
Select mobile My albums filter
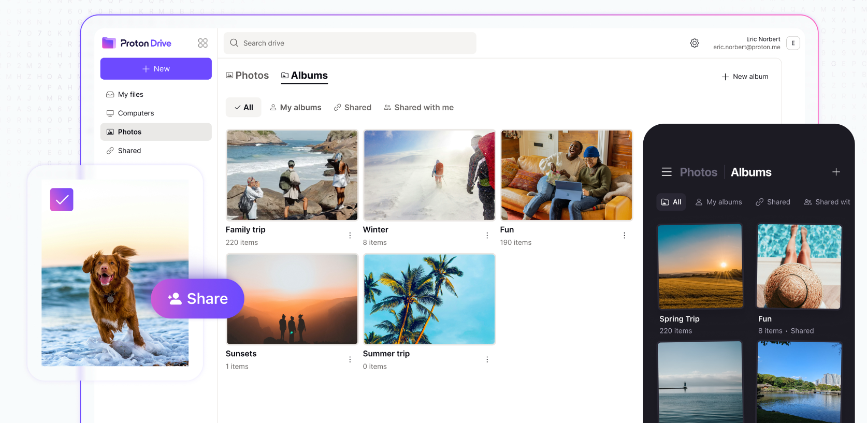719,202
